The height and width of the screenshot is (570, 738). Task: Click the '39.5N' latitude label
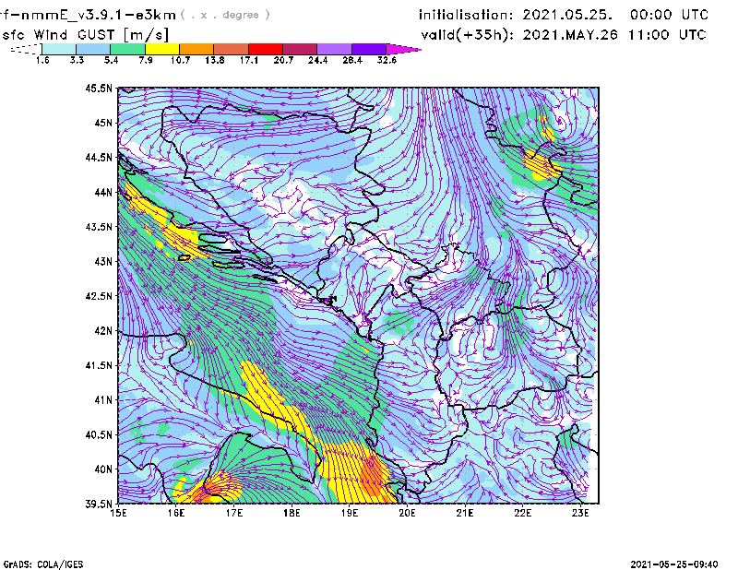(99, 504)
